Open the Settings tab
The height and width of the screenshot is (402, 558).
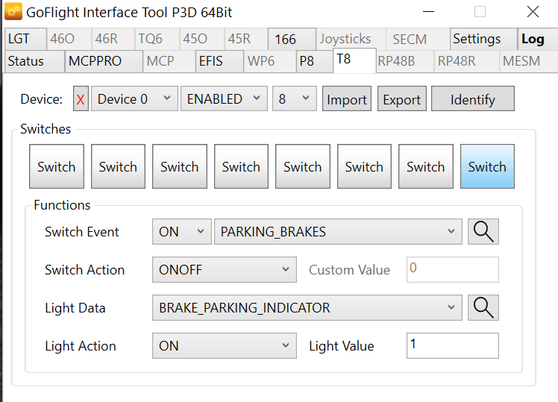click(477, 40)
